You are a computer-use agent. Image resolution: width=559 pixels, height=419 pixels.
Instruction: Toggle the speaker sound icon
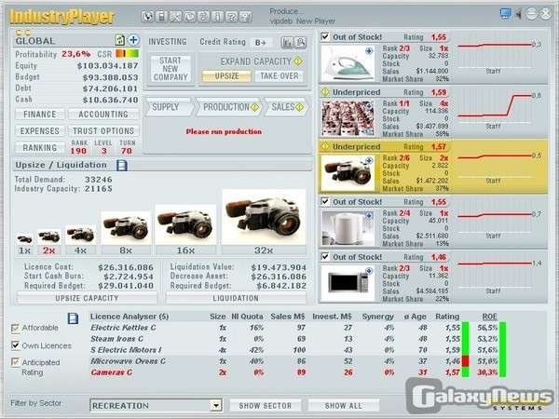(519, 14)
